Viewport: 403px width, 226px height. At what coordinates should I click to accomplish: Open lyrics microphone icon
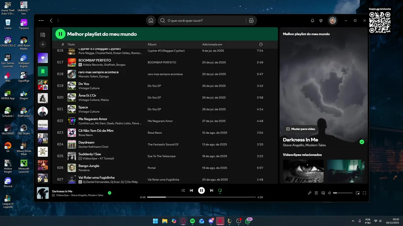[x=309, y=193]
